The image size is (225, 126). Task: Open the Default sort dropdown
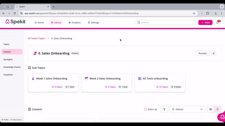[x=187, y=109]
